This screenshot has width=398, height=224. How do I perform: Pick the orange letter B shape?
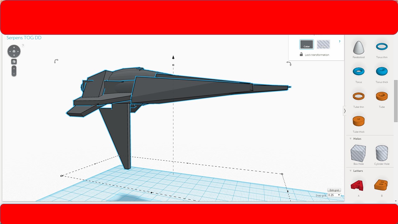[x=381, y=184]
